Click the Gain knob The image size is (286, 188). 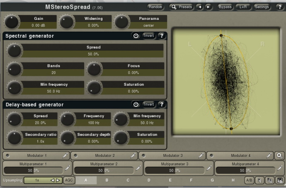tap(12, 22)
